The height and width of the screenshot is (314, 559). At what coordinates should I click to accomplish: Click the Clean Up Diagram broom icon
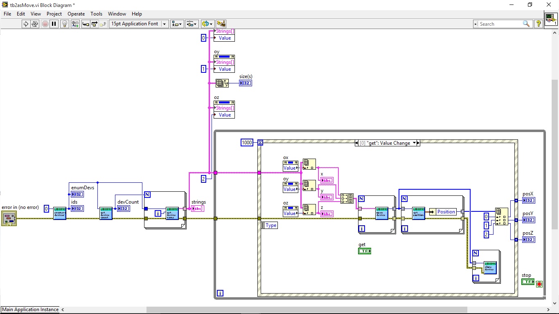(x=221, y=24)
